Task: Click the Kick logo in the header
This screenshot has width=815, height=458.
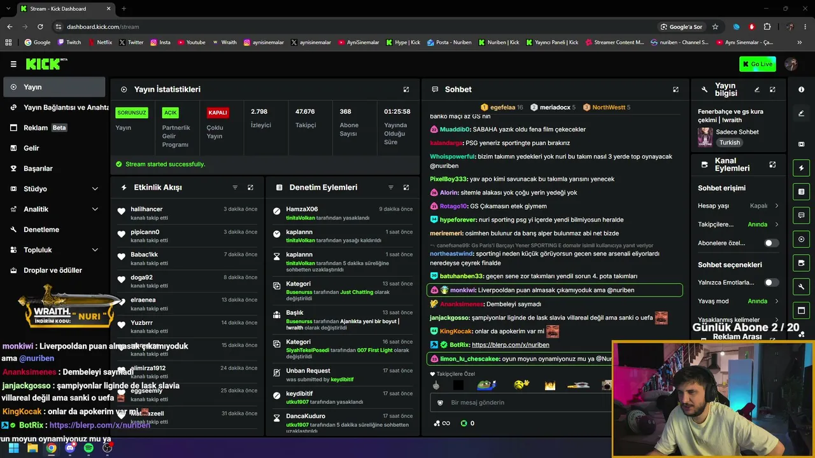Action: click(46, 64)
